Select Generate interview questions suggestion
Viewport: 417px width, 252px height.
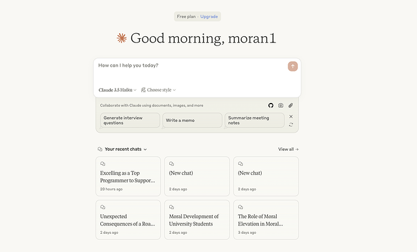[130, 121]
